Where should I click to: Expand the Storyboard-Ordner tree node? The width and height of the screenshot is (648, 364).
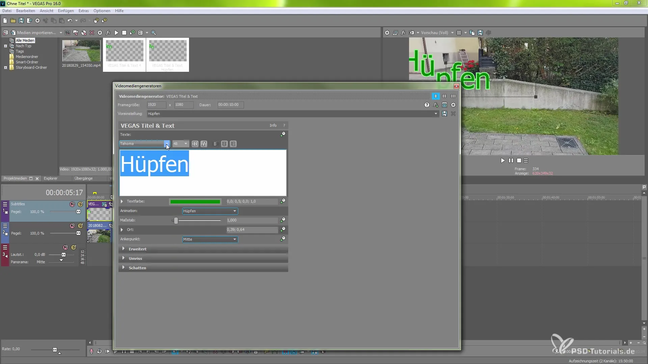click(5, 67)
